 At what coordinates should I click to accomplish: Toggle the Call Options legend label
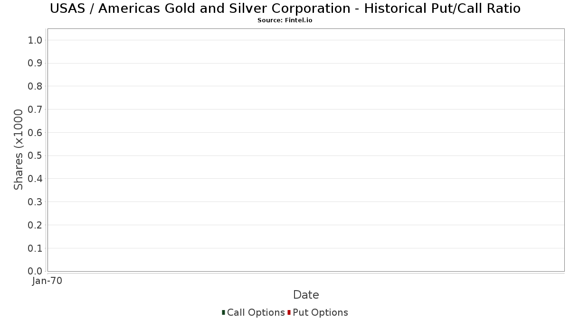coord(256,312)
